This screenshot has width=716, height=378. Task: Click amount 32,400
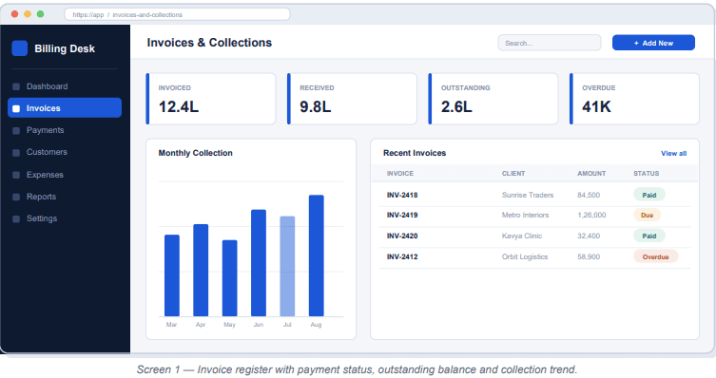click(x=589, y=236)
